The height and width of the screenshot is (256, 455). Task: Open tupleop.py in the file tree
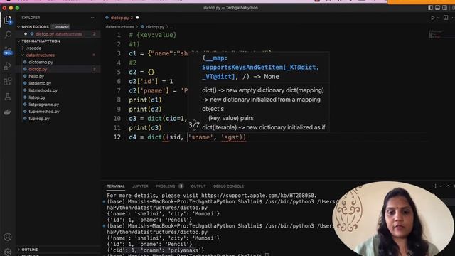tap(39, 119)
